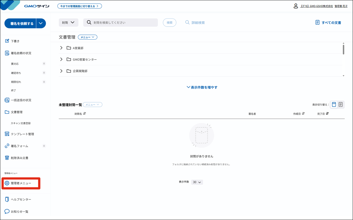Open the display count 30 dropdown
This screenshot has height=220, width=353.
point(197,182)
